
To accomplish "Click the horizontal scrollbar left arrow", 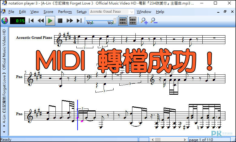I will pyautogui.click(x=153, y=140).
